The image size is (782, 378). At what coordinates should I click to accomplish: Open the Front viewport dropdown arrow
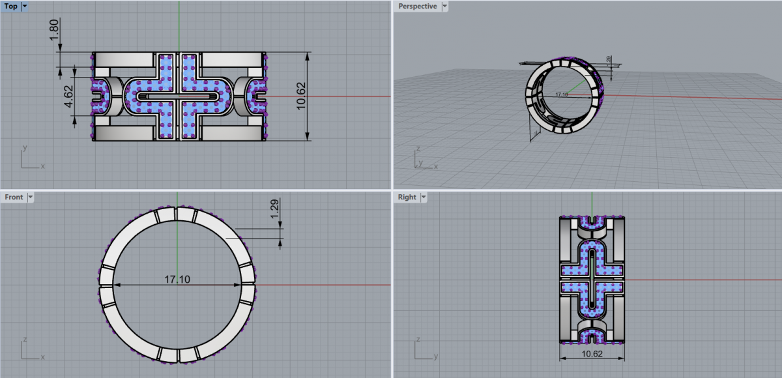(x=30, y=197)
